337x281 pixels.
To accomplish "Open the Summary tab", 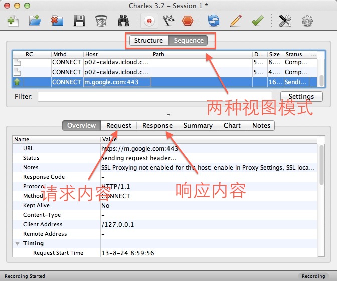I will click(x=198, y=125).
